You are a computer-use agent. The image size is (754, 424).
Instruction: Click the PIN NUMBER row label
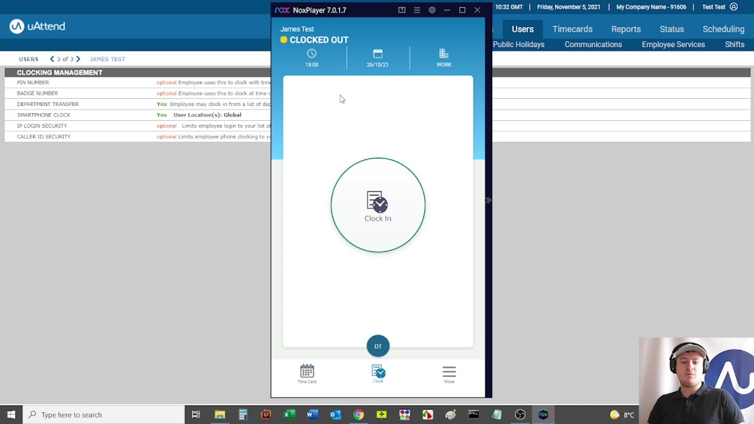click(33, 82)
